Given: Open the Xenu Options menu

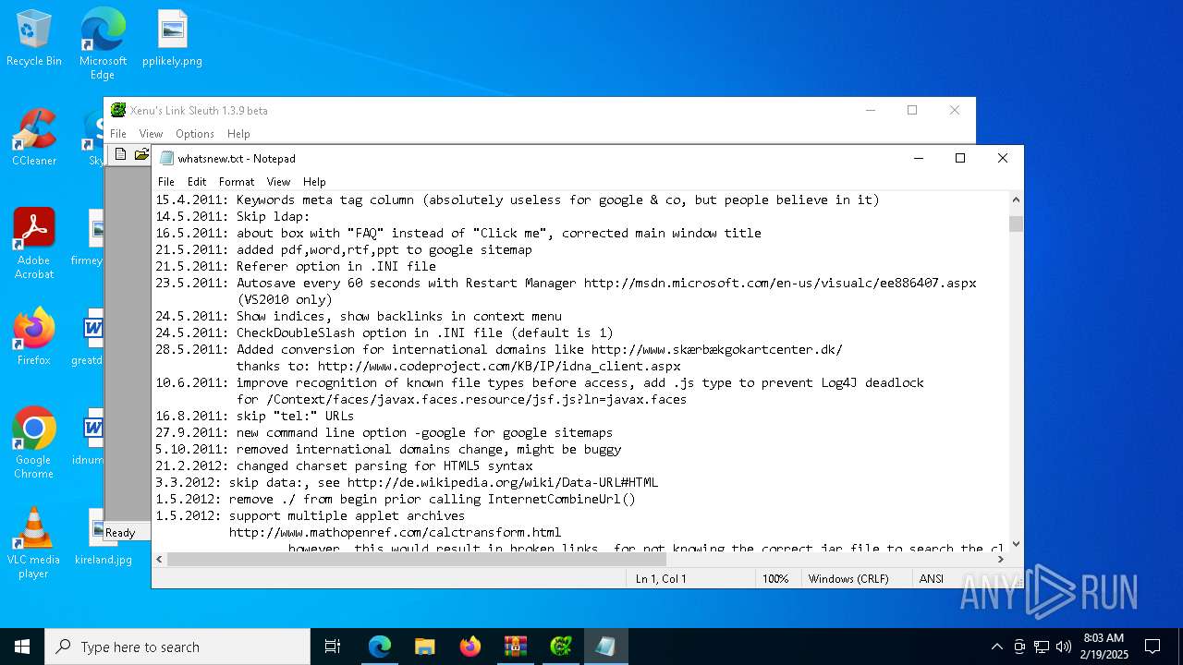Looking at the screenshot, I should 195,134.
